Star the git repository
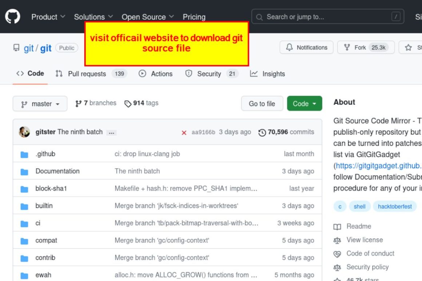This screenshot has width=422, height=281. click(408, 47)
